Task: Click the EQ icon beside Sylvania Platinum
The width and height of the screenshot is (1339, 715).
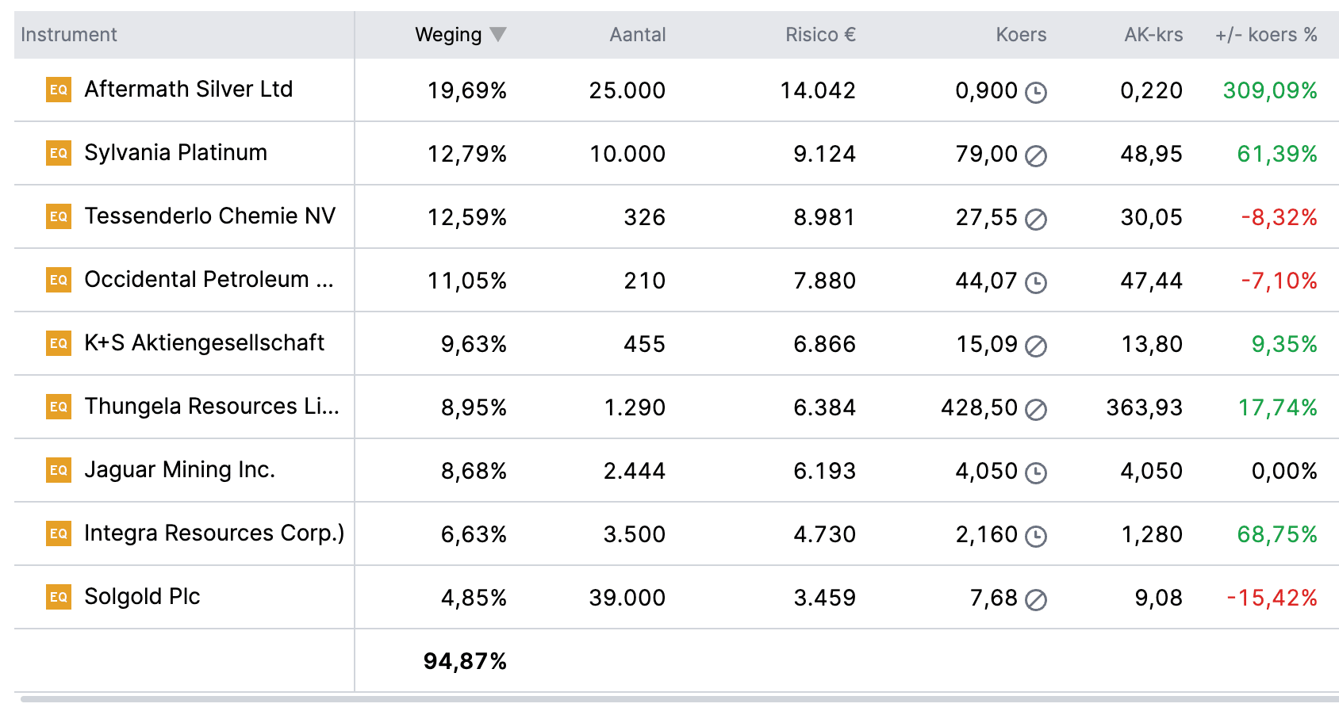Action: pyautogui.click(x=59, y=153)
